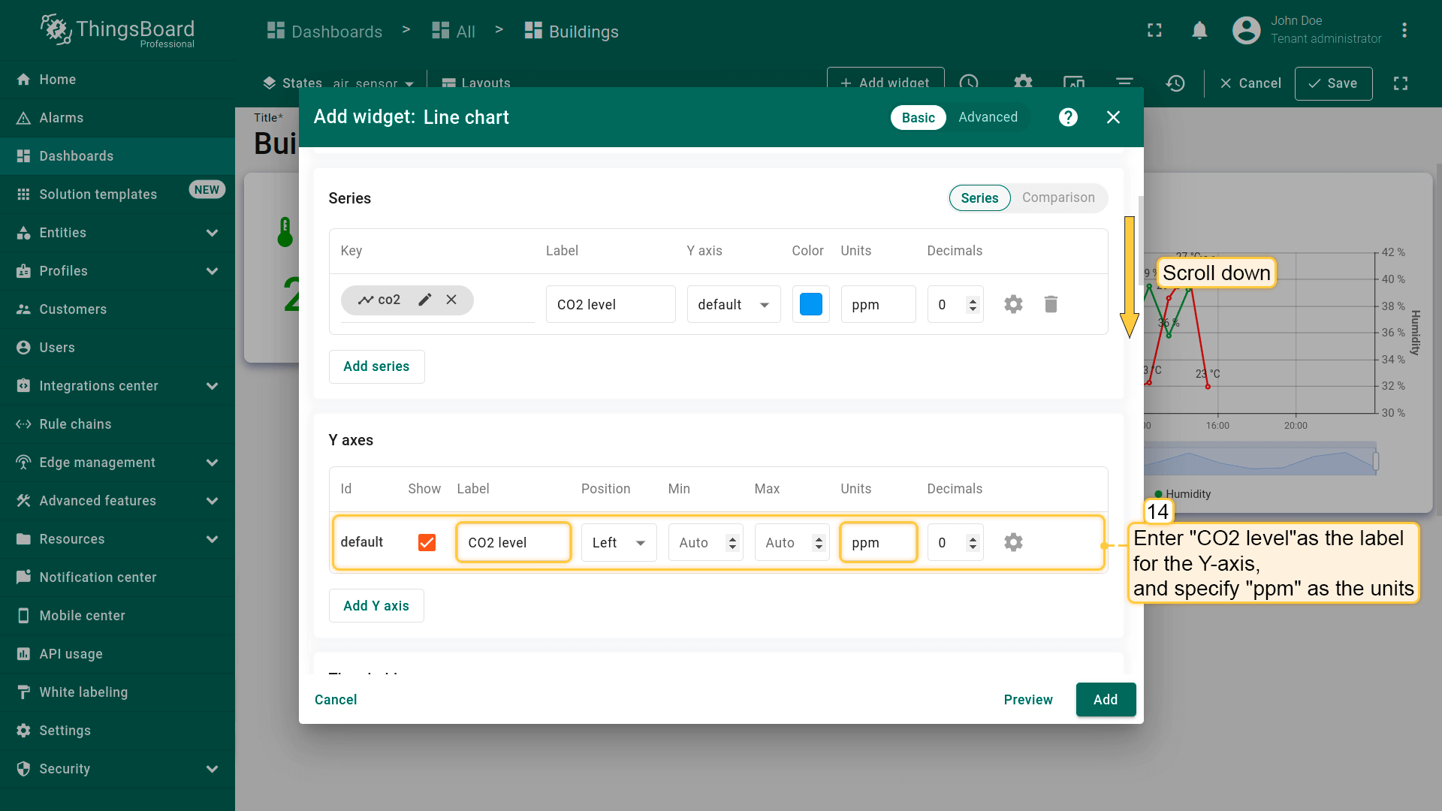
Task: Switch to Comparison series mode
Action: click(x=1057, y=197)
